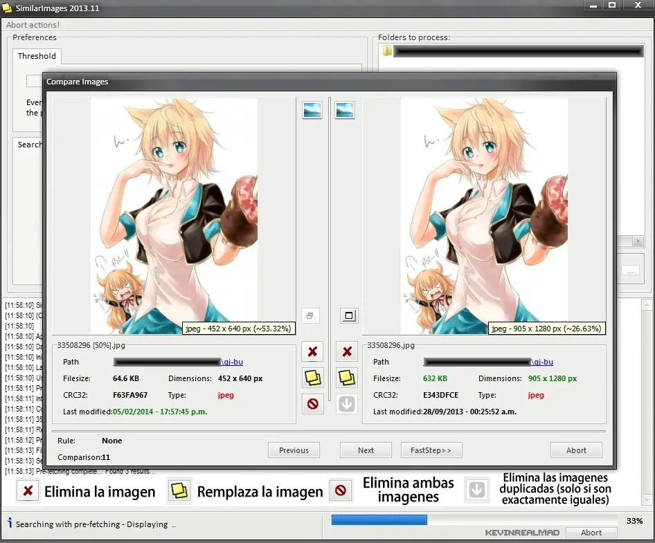Open the left image viewer icon
The height and width of the screenshot is (543, 655).
coord(312,109)
